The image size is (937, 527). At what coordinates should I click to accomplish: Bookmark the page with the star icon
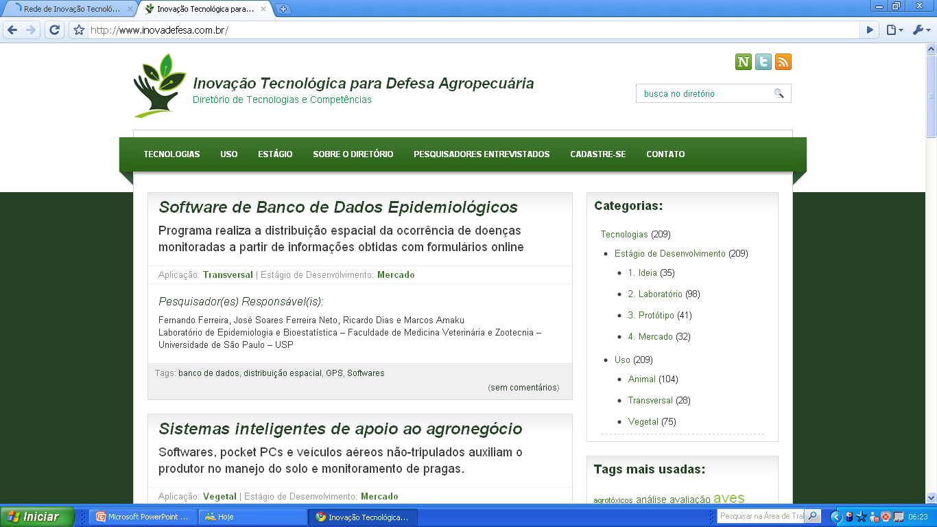pyautogui.click(x=79, y=30)
